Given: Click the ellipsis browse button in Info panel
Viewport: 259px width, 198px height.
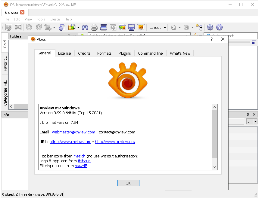Looking at the screenshot, I should point(250,122).
